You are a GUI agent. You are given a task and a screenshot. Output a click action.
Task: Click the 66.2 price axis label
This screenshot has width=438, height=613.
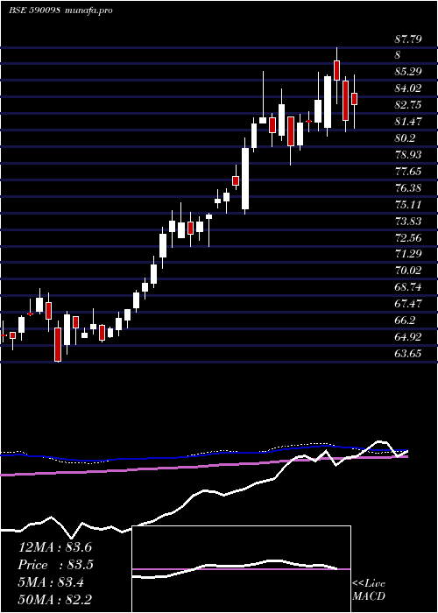406,321
